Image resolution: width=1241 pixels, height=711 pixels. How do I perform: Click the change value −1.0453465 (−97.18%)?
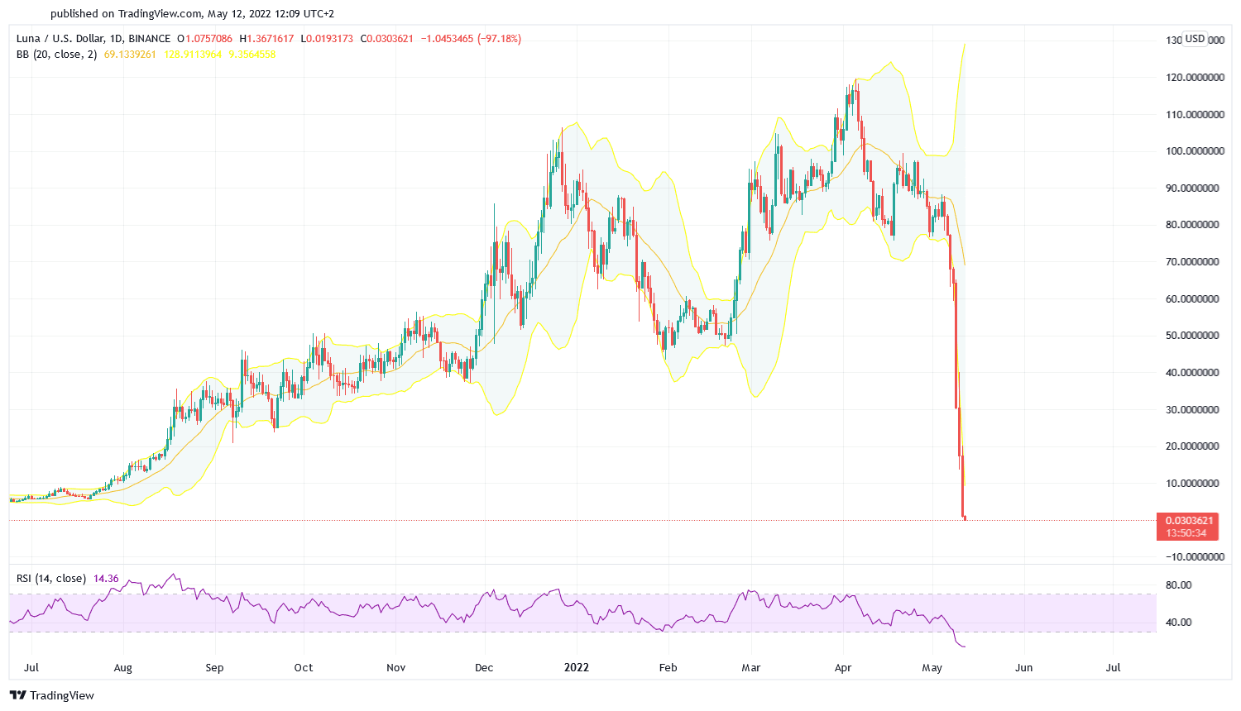pyautogui.click(x=472, y=39)
